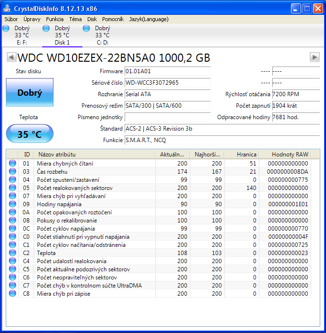The height and width of the screenshot is (333, 326).
Task: Select the E: F: disk status icon
Action: [x=6, y=28]
